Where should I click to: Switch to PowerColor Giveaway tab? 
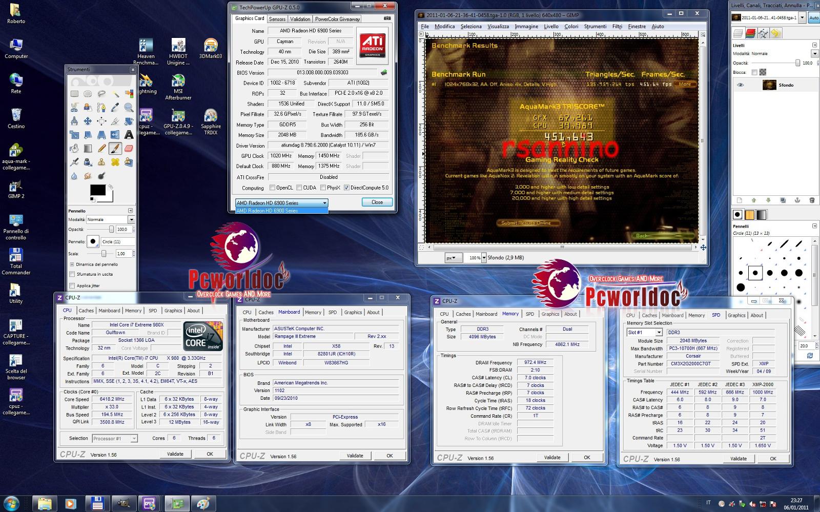(337, 19)
